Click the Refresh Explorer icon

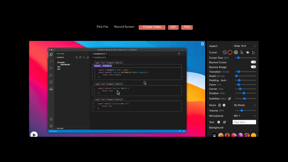84,58
